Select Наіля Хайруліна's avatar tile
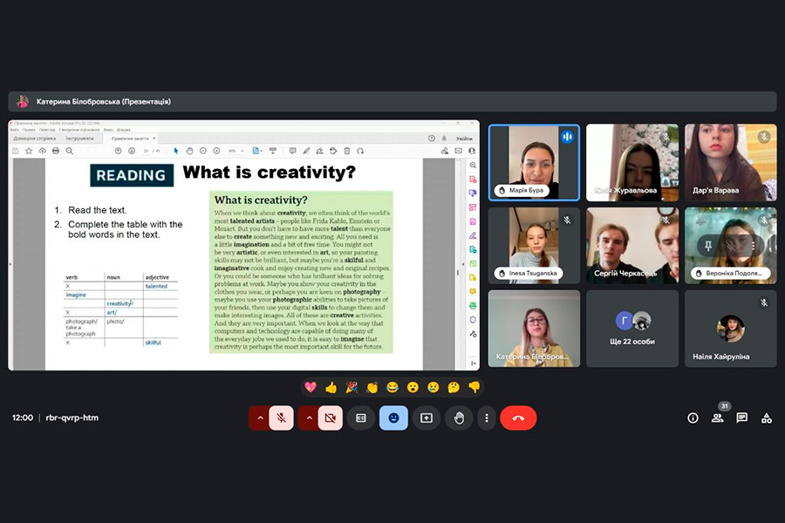 coord(730,329)
